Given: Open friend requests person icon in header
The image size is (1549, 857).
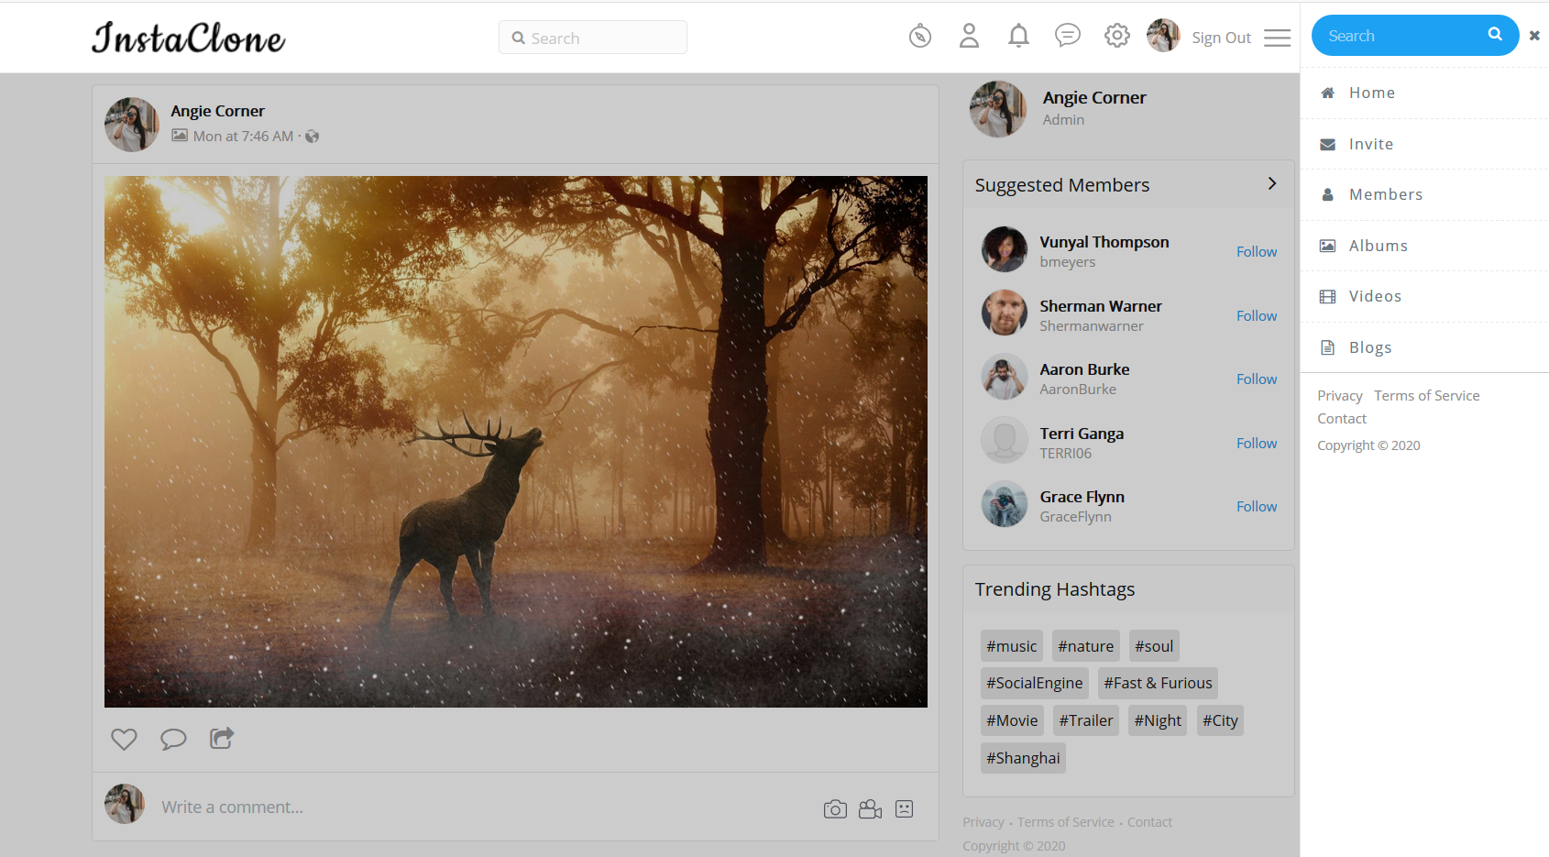Looking at the screenshot, I should click(x=969, y=37).
